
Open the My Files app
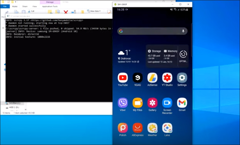[137, 103]
